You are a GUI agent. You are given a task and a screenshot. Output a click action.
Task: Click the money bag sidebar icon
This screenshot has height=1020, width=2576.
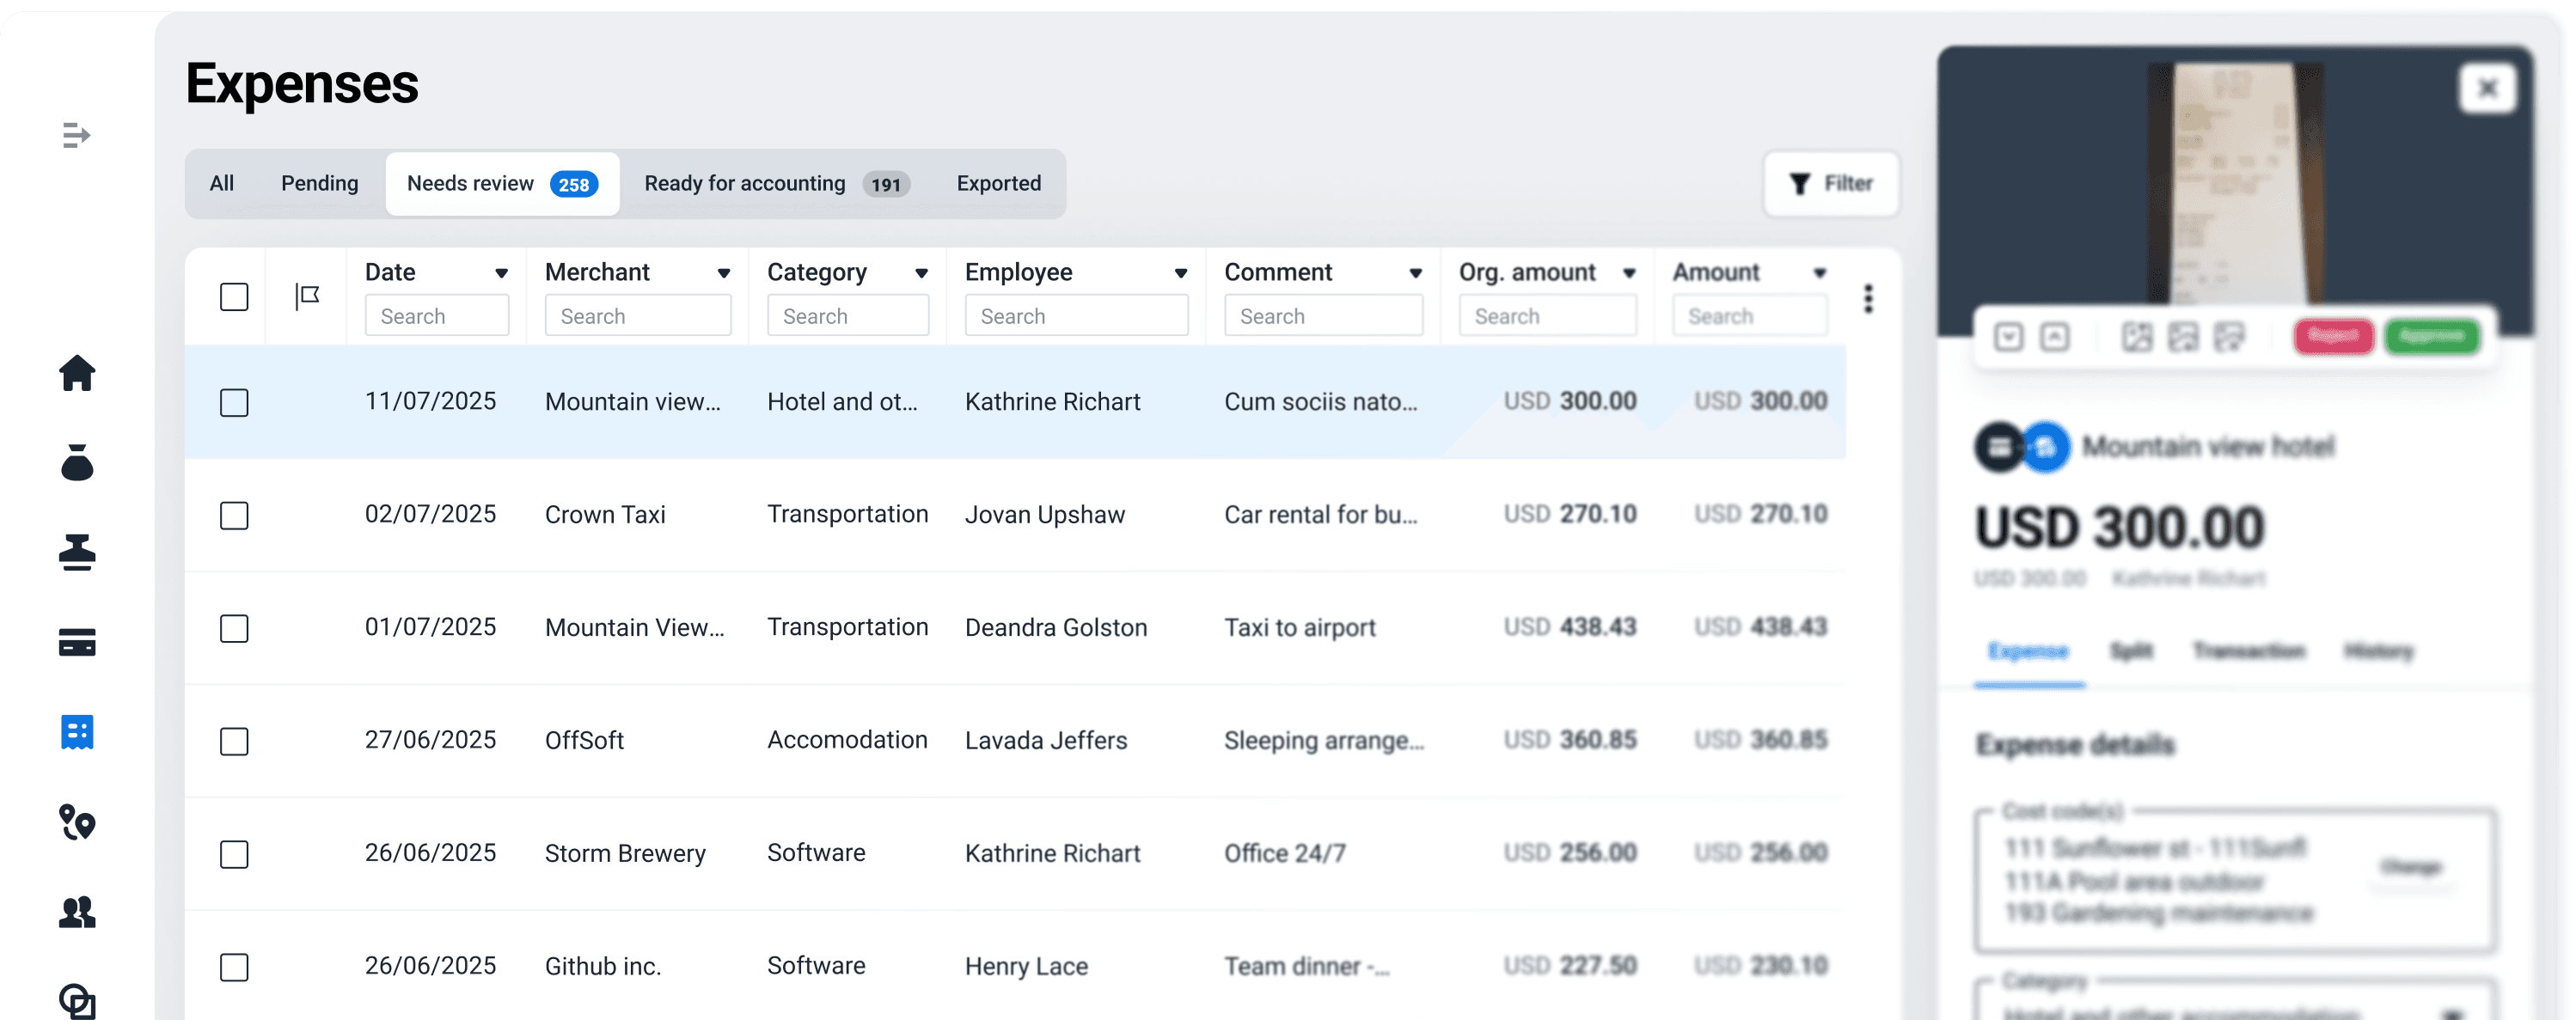pyautogui.click(x=77, y=462)
